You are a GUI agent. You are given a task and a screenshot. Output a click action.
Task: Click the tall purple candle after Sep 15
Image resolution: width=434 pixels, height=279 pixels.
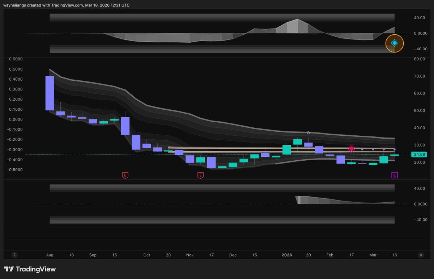click(125, 126)
